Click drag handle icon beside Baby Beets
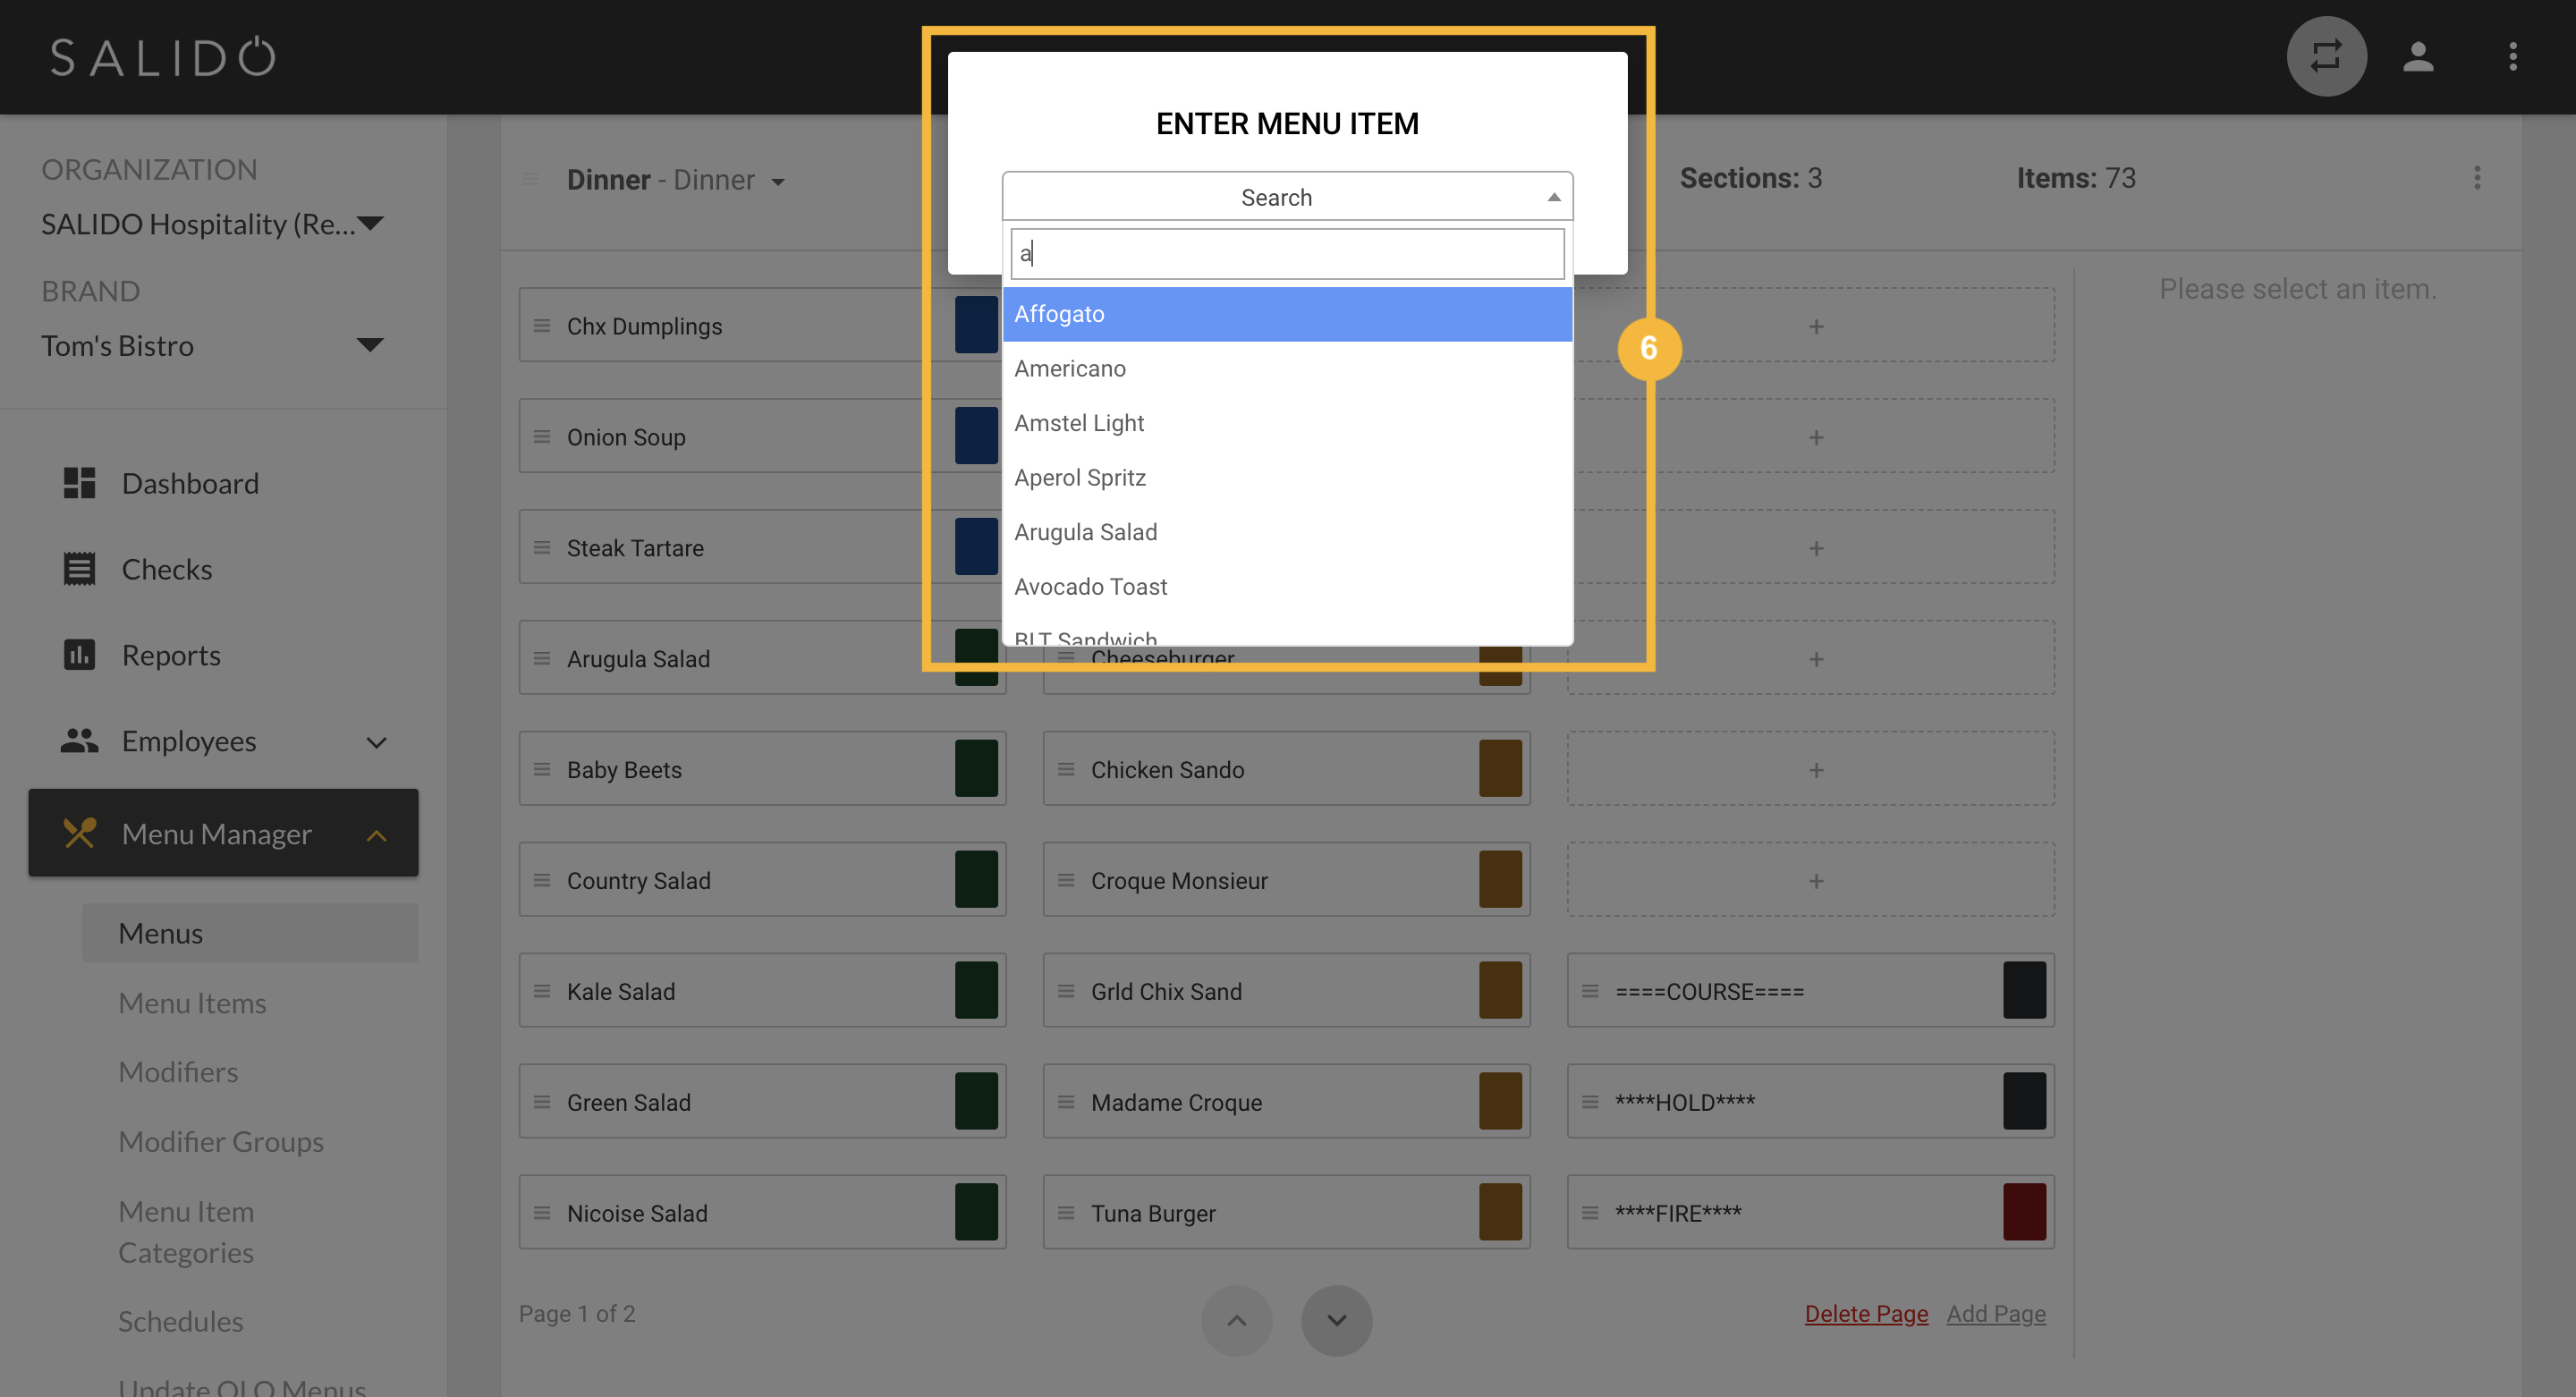The image size is (2576, 1397). [x=542, y=769]
